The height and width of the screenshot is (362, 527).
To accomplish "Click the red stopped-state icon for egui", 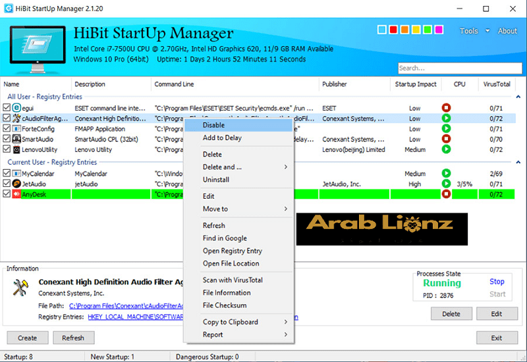I will pos(446,108).
